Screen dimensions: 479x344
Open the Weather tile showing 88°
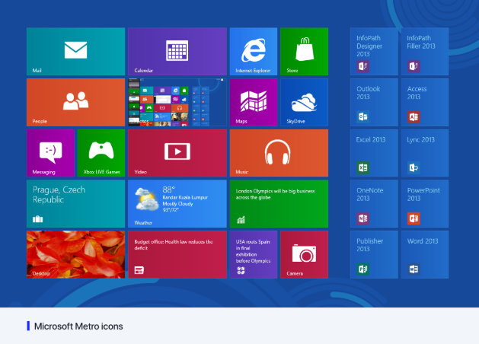pos(177,204)
